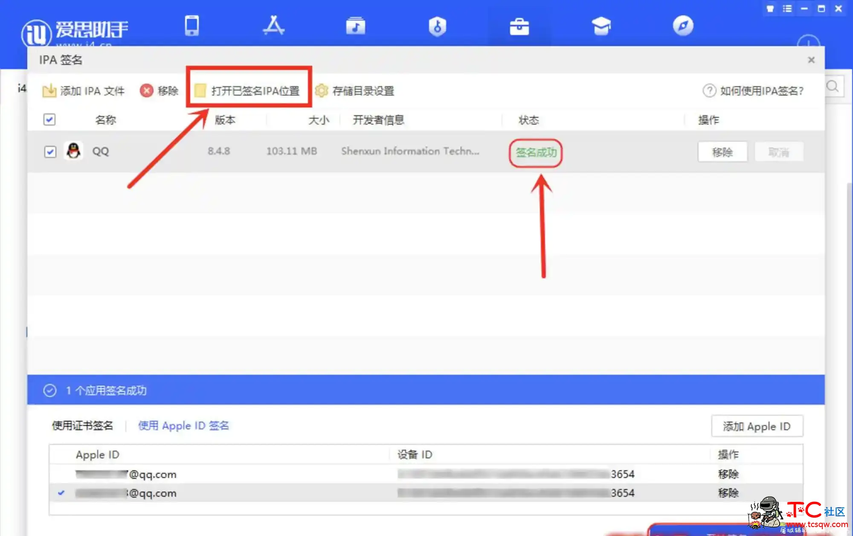Switch to 使用证书签名 tab
The image size is (853, 536).
(83, 425)
